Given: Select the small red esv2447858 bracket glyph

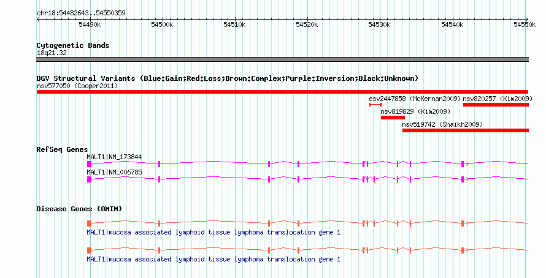Looking at the screenshot, I should coord(375,105).
